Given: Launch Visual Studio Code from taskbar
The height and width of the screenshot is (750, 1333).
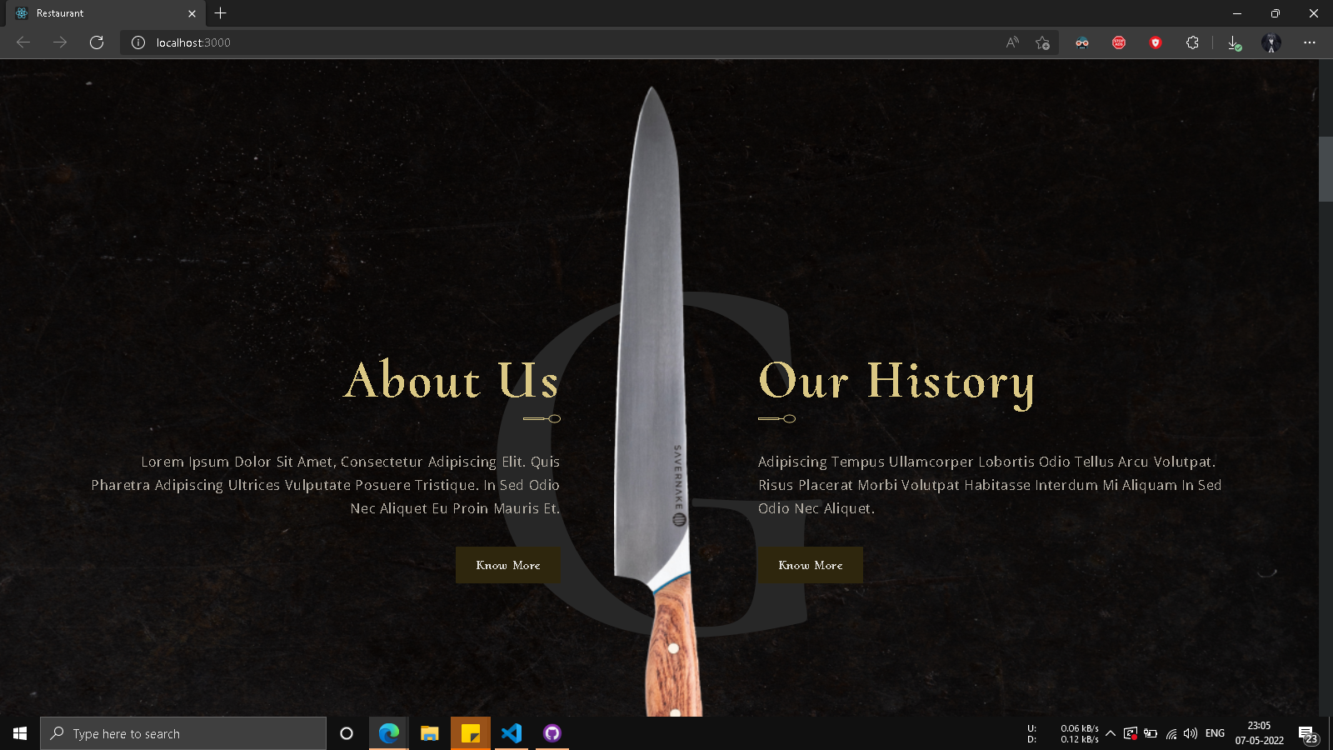Looking at the screenshot, I should 512,733.
